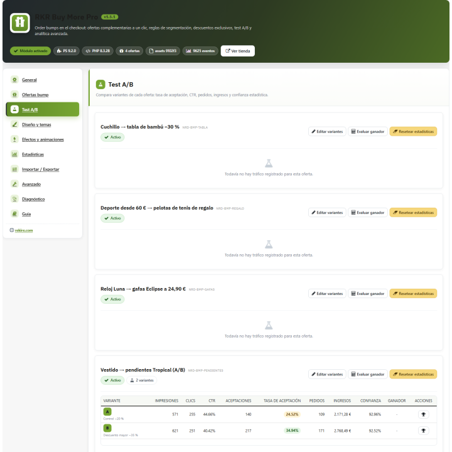Viewport: 452px width, 452px height.
Task: Go to Ofertas bump section
Action: [x=43, y=95]
